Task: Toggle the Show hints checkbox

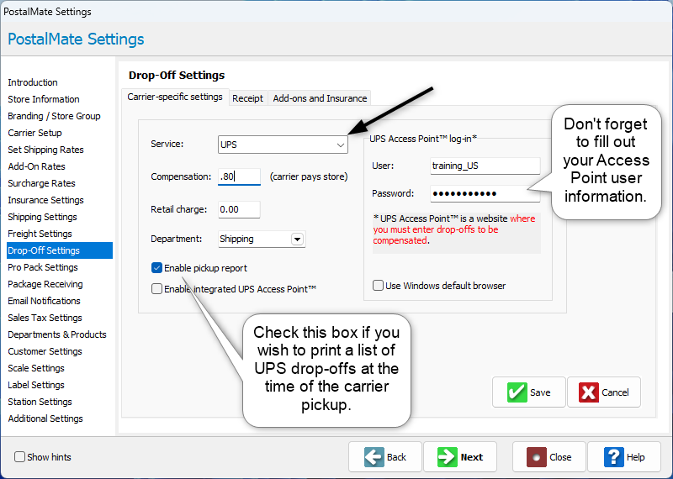Action: point(19,456)
